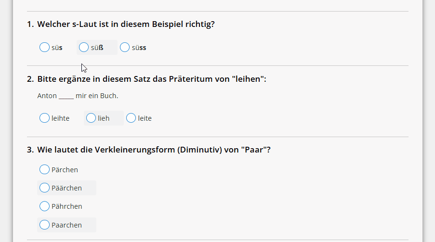Image resolution: width=435 pixels, height=242 pixels.
Task: Choose the 'Pährchen' radio button
Action: [44, 206]
